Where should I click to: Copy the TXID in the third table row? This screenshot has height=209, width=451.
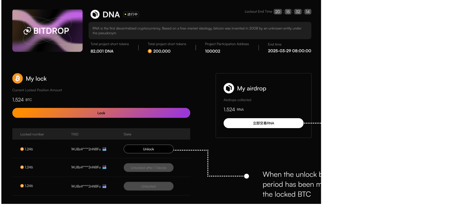(x=104, y=186)
